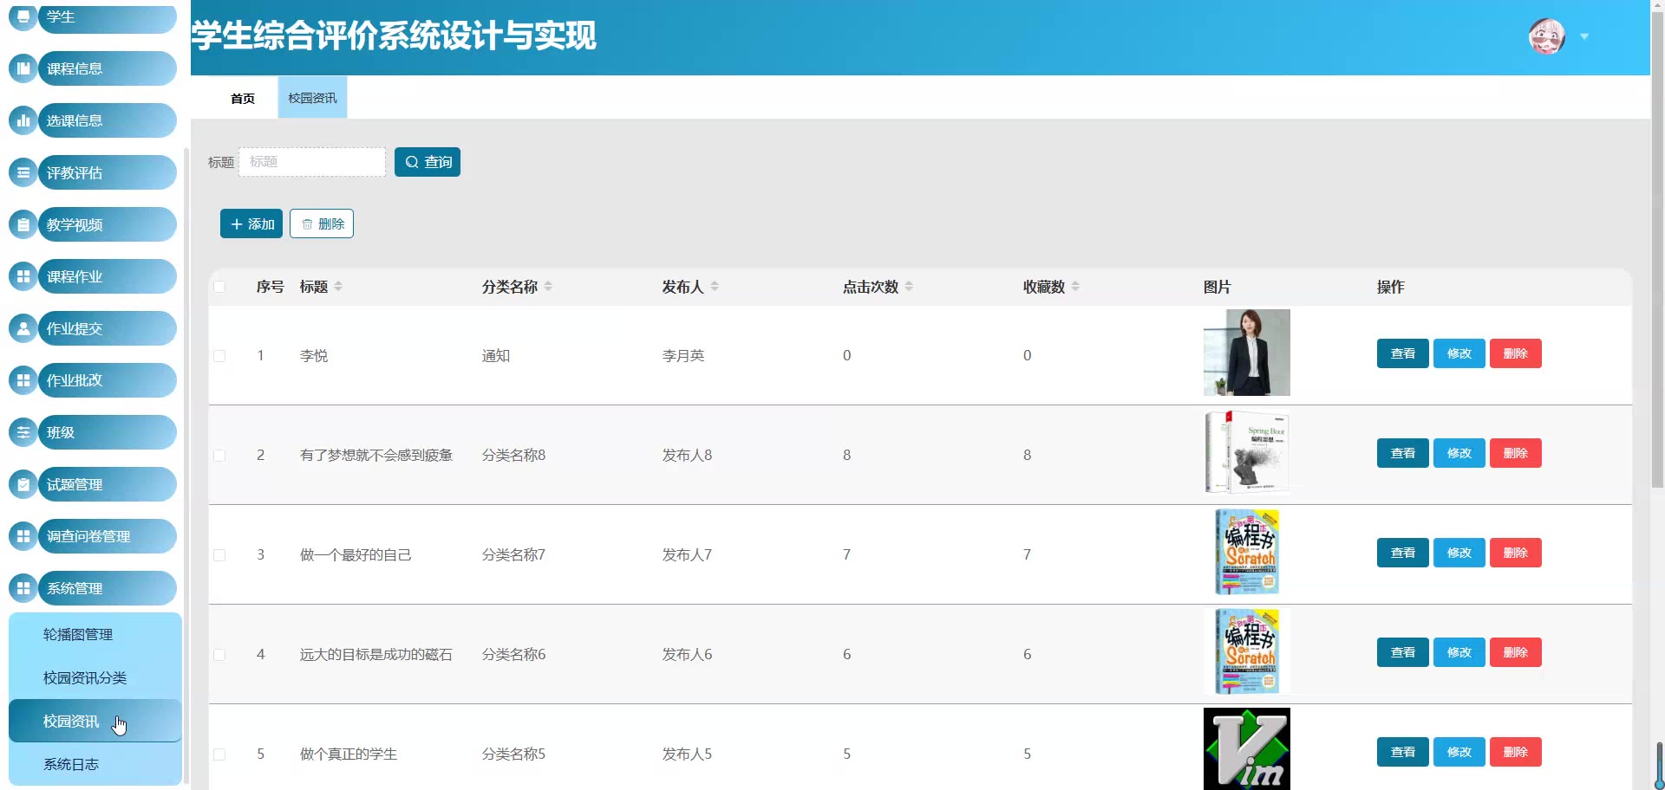Click the 通知 category cell
This screenshot has width=1665, height=790.
[x=496, y=355]
